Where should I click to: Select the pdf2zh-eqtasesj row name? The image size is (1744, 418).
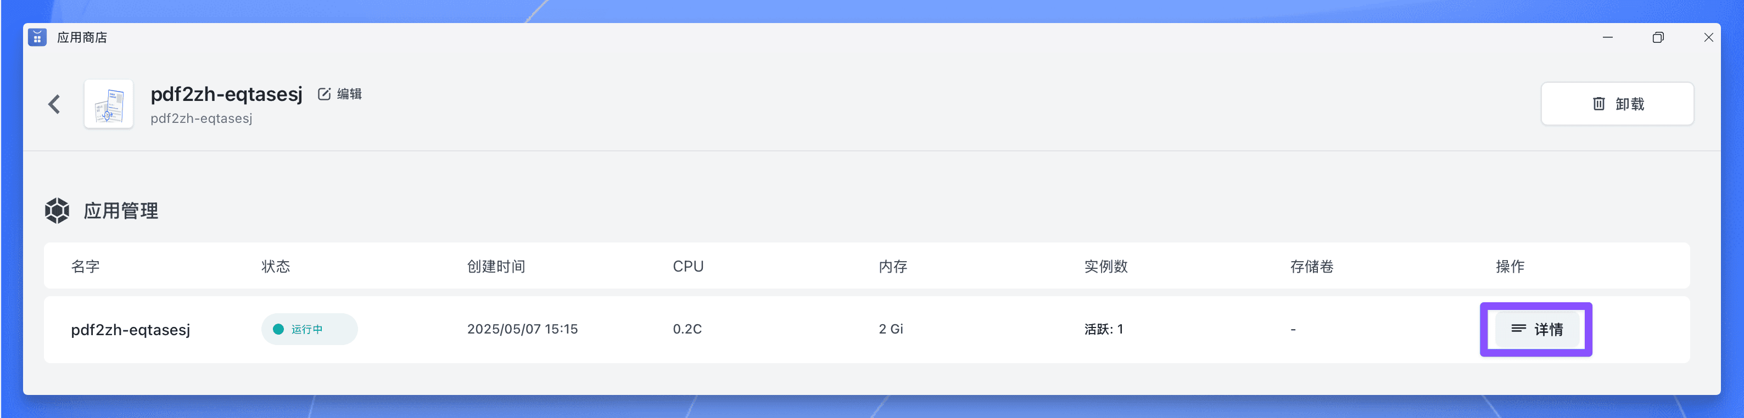pyautogui.click(x=130, y=329)
